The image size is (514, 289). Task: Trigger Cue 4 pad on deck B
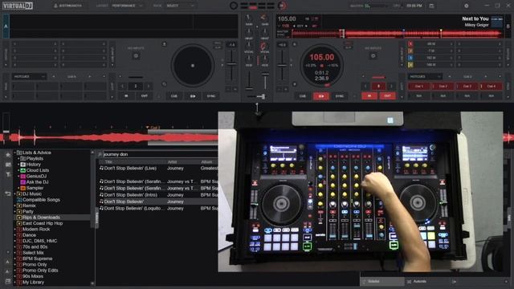coord(491,86)
